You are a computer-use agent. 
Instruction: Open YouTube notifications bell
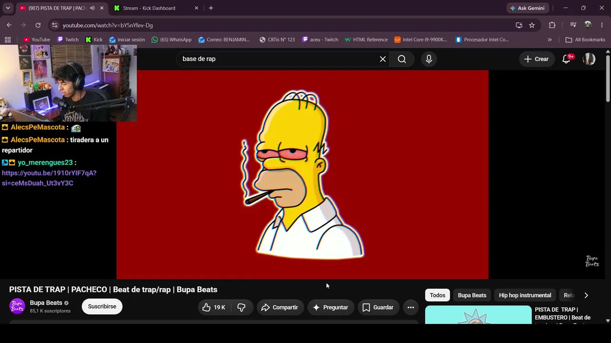coord(567,59)
